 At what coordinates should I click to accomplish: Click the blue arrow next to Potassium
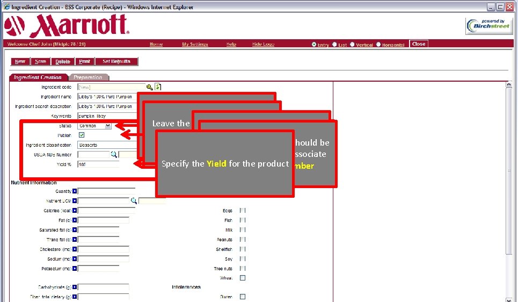[75, 269]
